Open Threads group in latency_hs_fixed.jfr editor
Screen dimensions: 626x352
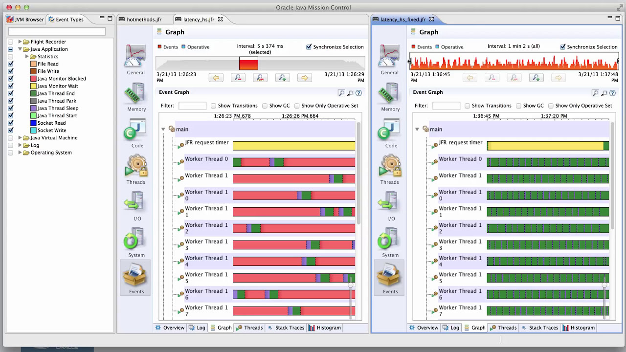pos(389,169)
